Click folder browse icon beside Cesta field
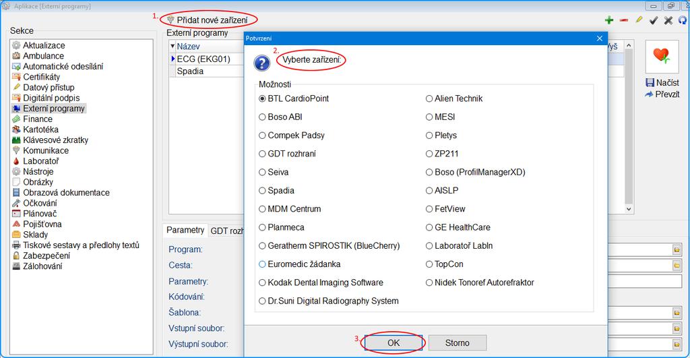 pyautogui.click(x=677, y=266)
